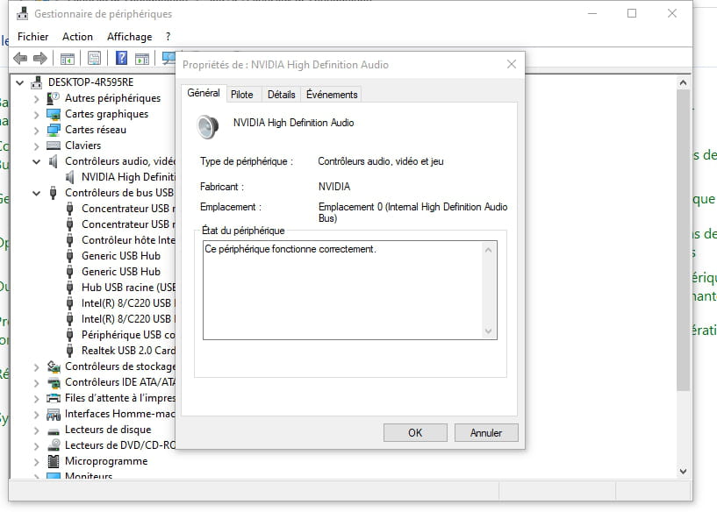Click the Contrôleurs IDE ATA/ATAPI category icon
The height and width of the screenshot is (519, 717).
coord(54,382)
